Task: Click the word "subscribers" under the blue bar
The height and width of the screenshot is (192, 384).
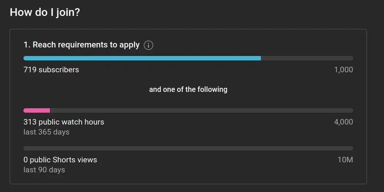Action: click(59, 70)
